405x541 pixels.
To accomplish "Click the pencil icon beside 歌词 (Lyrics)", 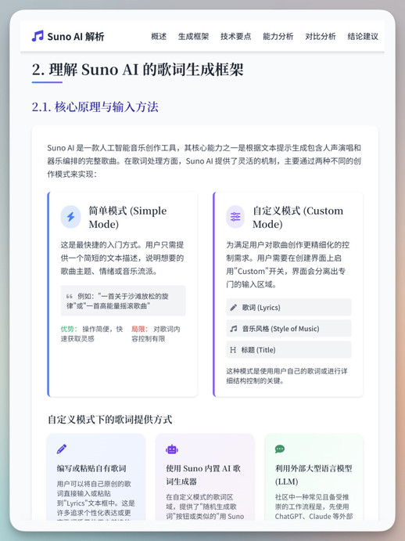I will click(233, 308).
